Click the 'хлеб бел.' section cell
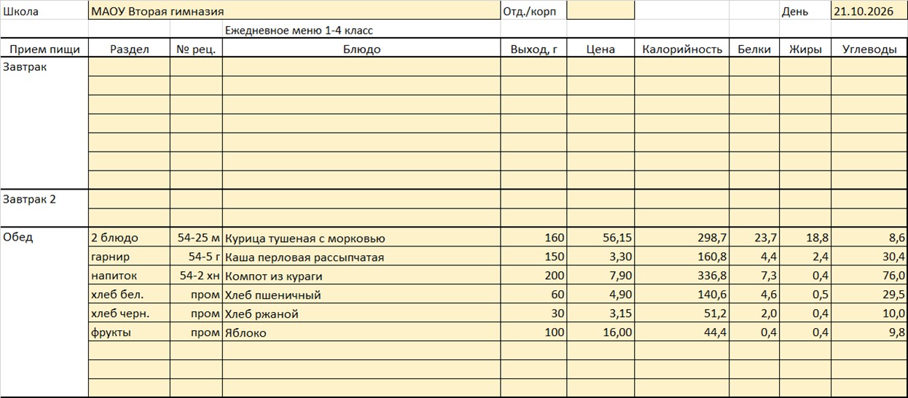This screenshot has width=908, height=398. (130, 294)
